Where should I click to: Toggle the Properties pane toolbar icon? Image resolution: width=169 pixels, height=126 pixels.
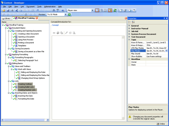pyautogui.click(x=110, y=10)
